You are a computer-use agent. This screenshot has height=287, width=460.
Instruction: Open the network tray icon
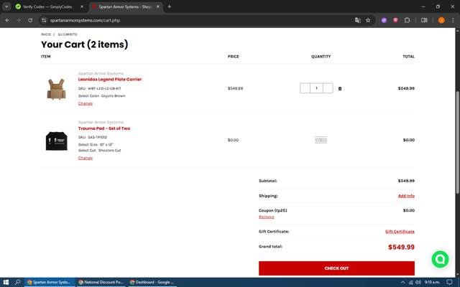[410, 282]
